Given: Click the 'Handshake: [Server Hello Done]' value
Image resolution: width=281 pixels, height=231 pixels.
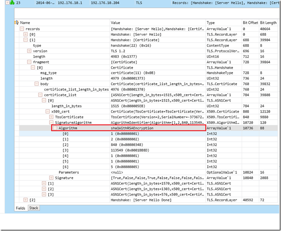Looking at the screenshot, I should click(141, 200).
